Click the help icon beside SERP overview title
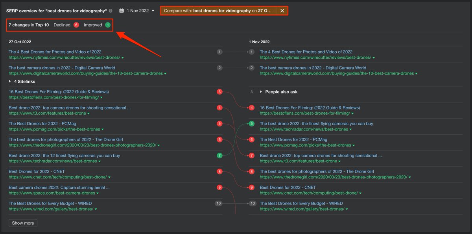This screenshot has width=472, height=234. [x=111, y=11]
